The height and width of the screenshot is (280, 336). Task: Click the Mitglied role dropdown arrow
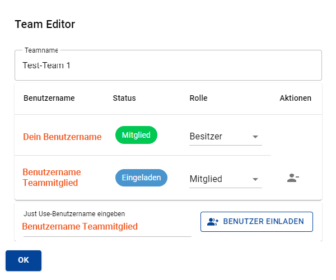(255, 179)
